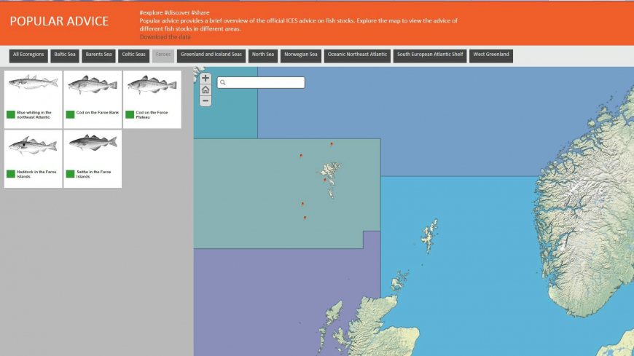The height and width of the screenshot is (356, 634).
Task: Click the Saithe fish illustration
Action: click(93, 143)
